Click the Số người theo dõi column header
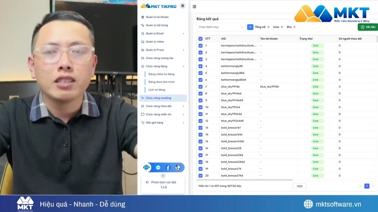The width and height of the screenshot is (378, 212). (350, 39)
